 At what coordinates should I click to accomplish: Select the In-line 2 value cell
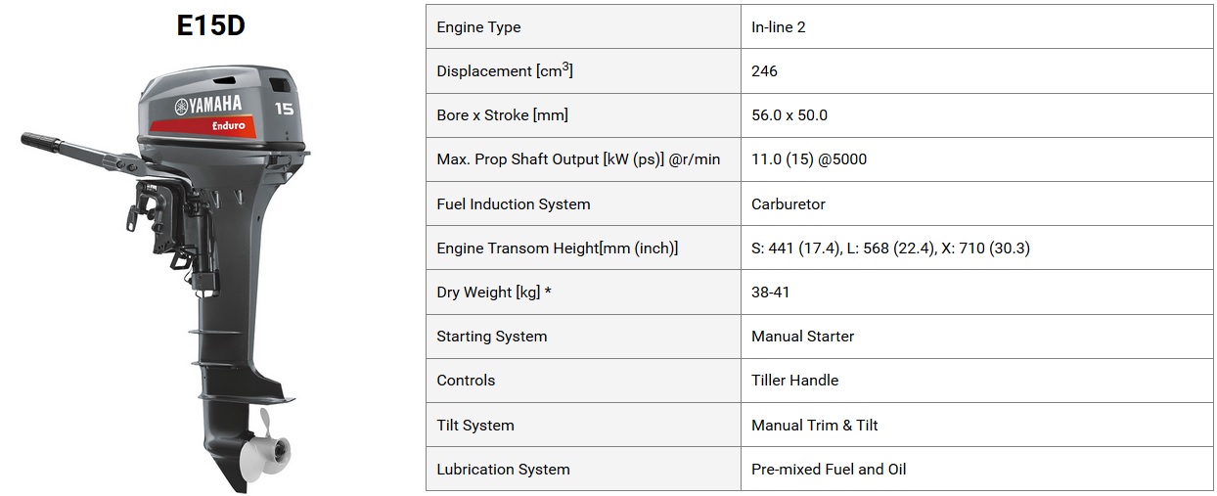coord(976,27)
